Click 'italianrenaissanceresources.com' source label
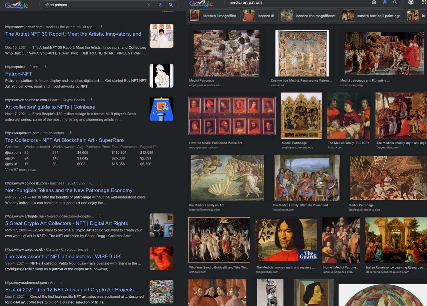Screen dimensions: 427x306 388,272
